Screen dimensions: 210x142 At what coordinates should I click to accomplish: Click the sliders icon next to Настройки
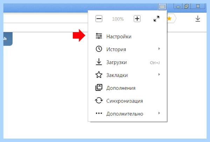(x=99, y=36)
